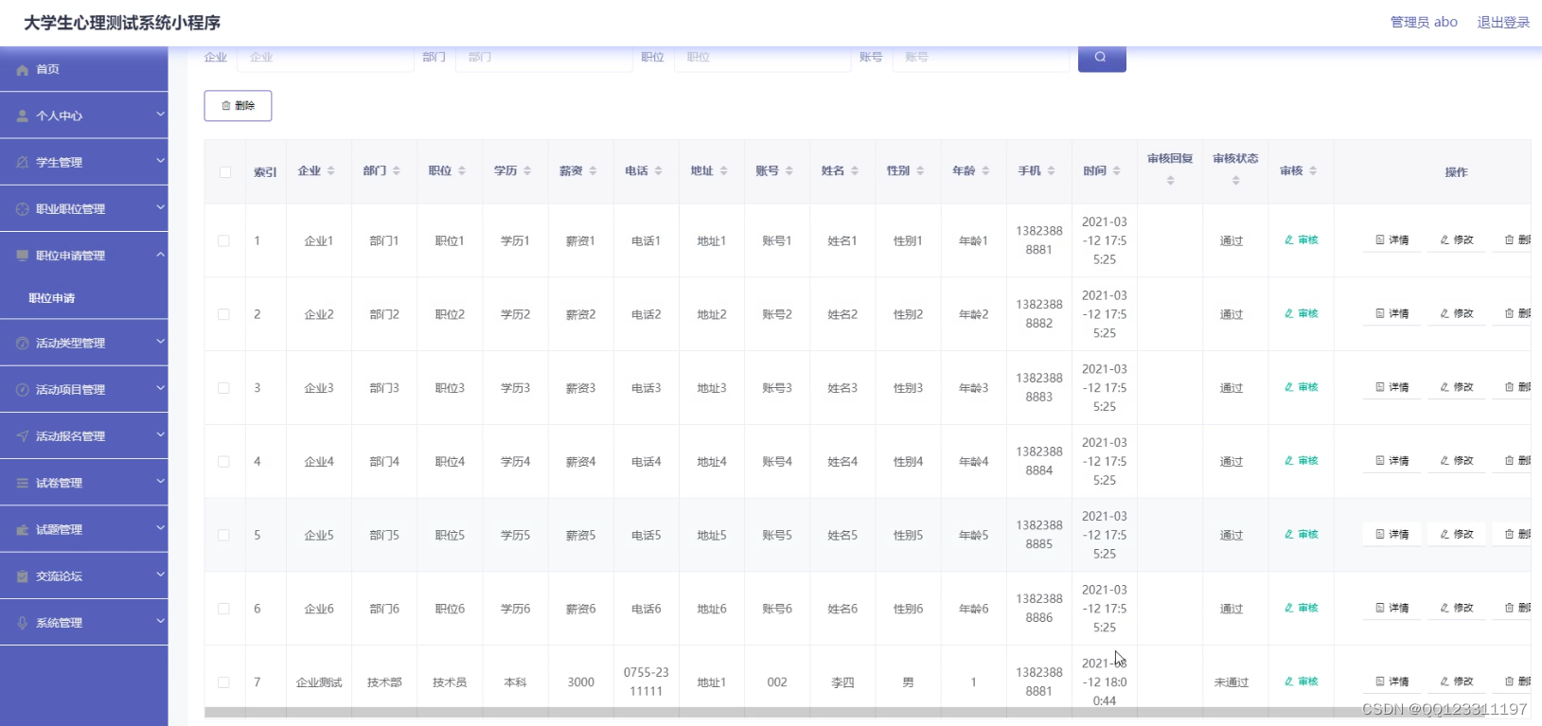Click 修改 in row 6
The width and height of the screenshot is (1542, 726).
[1457, 609]
